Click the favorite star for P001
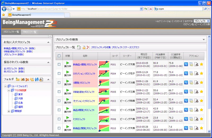The width and height of the screenshot is (212, 138). click(201, 64)
